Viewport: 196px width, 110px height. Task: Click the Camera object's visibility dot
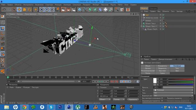coord(160,20)
